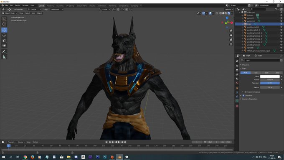This screenshot has height=160, width=284.
Task: Hide the RETOPO object in outliner
Action: (281, 48)
